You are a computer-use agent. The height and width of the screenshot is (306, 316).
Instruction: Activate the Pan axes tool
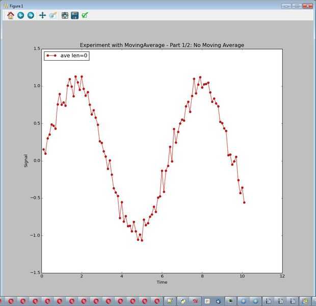tap(42, 15)
